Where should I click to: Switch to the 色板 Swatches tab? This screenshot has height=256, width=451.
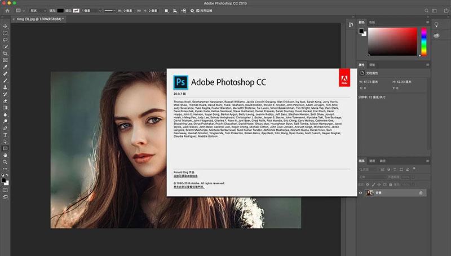(x=372, y=22)
